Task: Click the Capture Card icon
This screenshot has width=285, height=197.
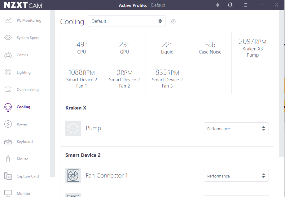Action: click(x=8, y=176)
